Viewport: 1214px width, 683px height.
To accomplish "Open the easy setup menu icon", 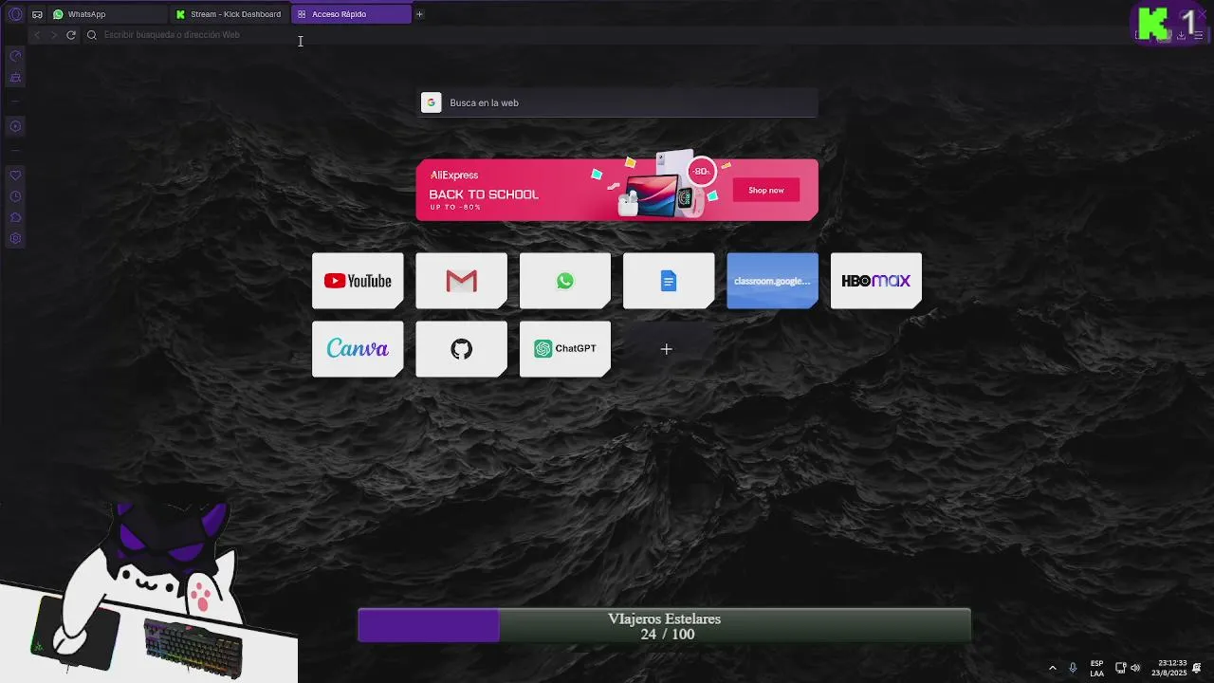I will coord(1198,35).
